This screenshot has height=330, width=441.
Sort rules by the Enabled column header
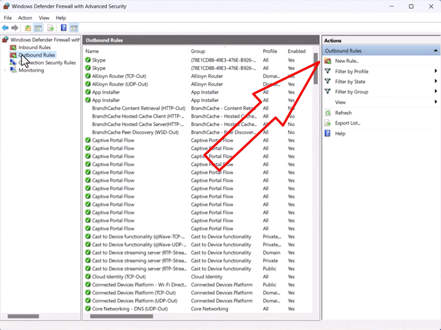click(297, 51)
